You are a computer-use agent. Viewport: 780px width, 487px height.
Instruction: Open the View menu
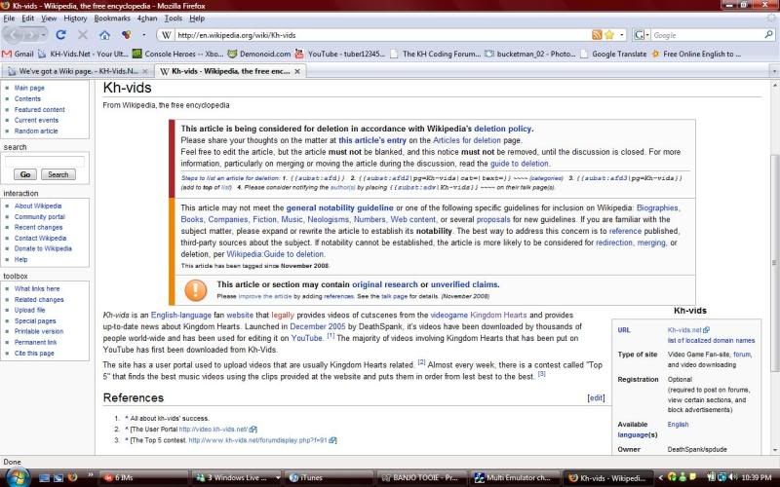coord(49,19)
